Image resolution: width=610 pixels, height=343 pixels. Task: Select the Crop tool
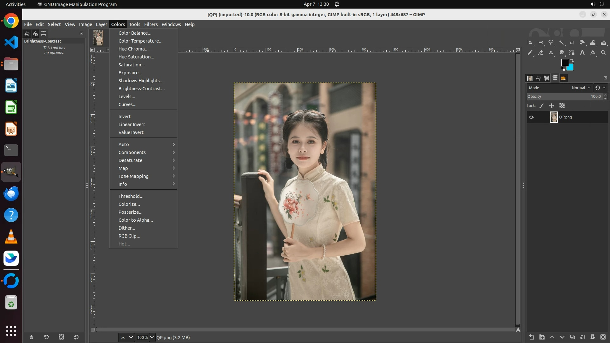click(572, 43)
